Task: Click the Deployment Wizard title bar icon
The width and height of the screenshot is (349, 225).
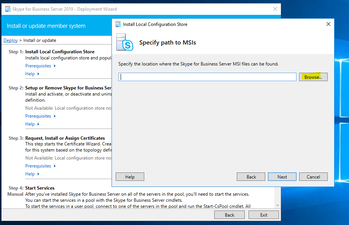Action: pyautogui.click(x=8, y=9)
